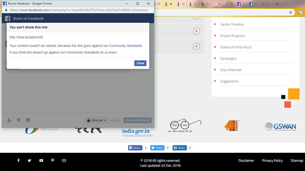Expand the lower plus accordion row
Screen dimensions: 305x171
[x=197, y=46]
